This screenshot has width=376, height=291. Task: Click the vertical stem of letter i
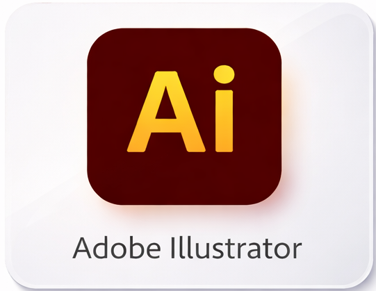[x=224, y=121]
